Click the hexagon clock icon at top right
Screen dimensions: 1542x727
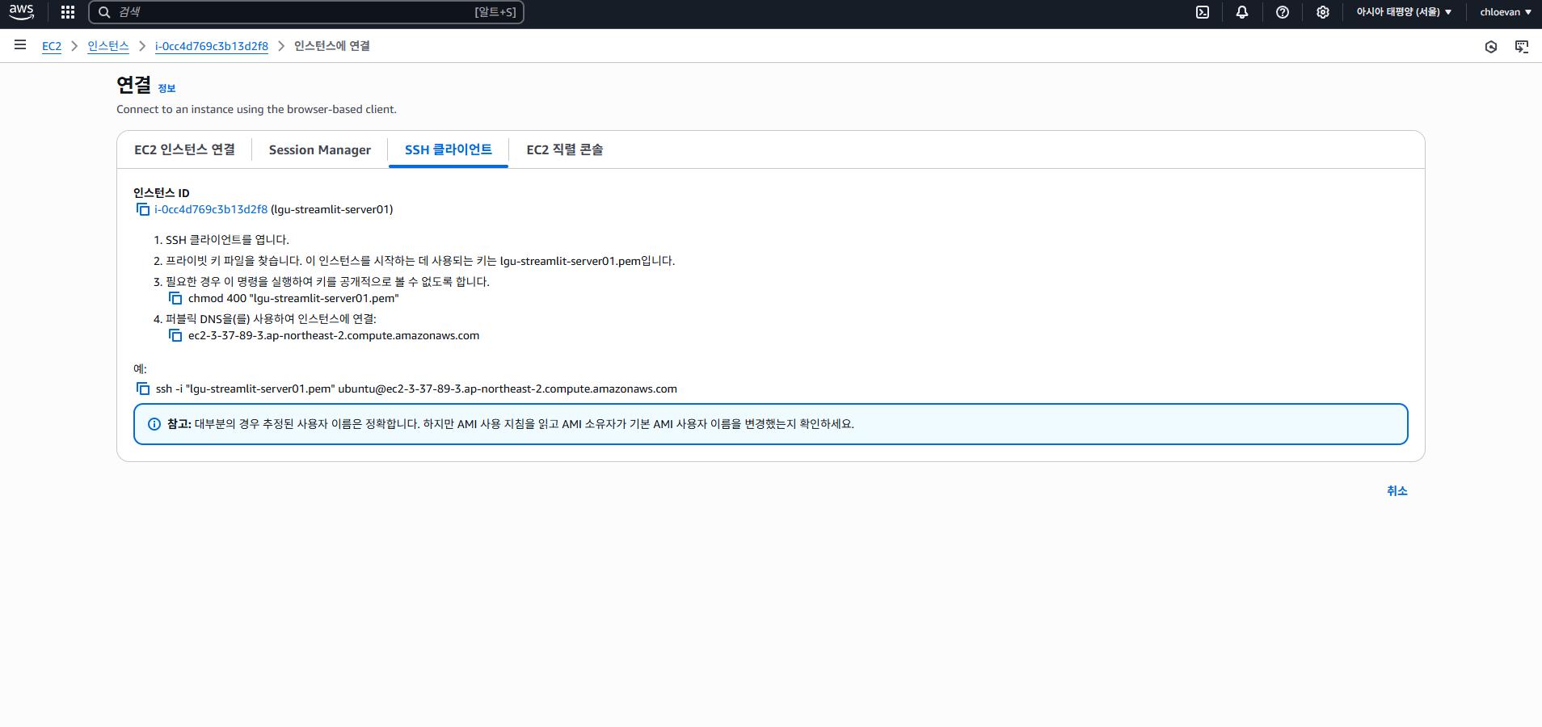(x=1491, y=47)
